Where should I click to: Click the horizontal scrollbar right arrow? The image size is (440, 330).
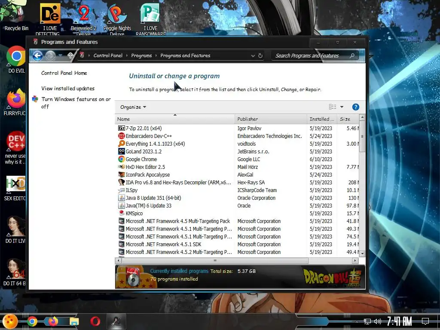tap(355, 261)
